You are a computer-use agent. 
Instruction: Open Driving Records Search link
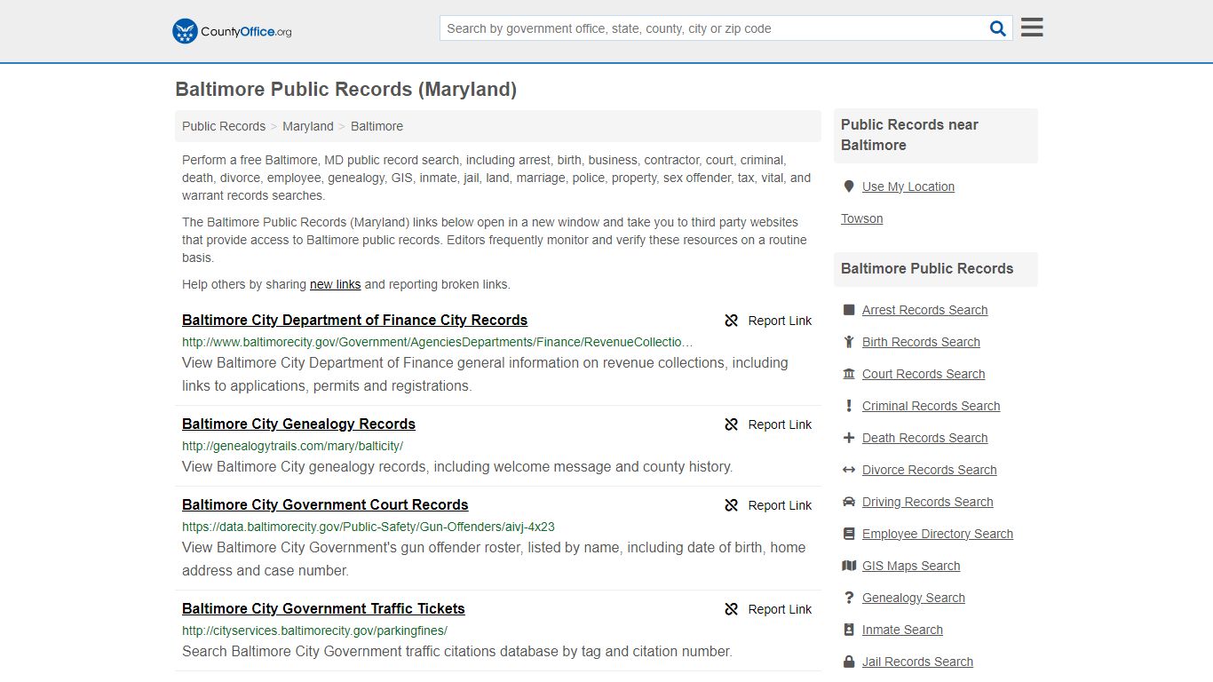pos(927,502)
